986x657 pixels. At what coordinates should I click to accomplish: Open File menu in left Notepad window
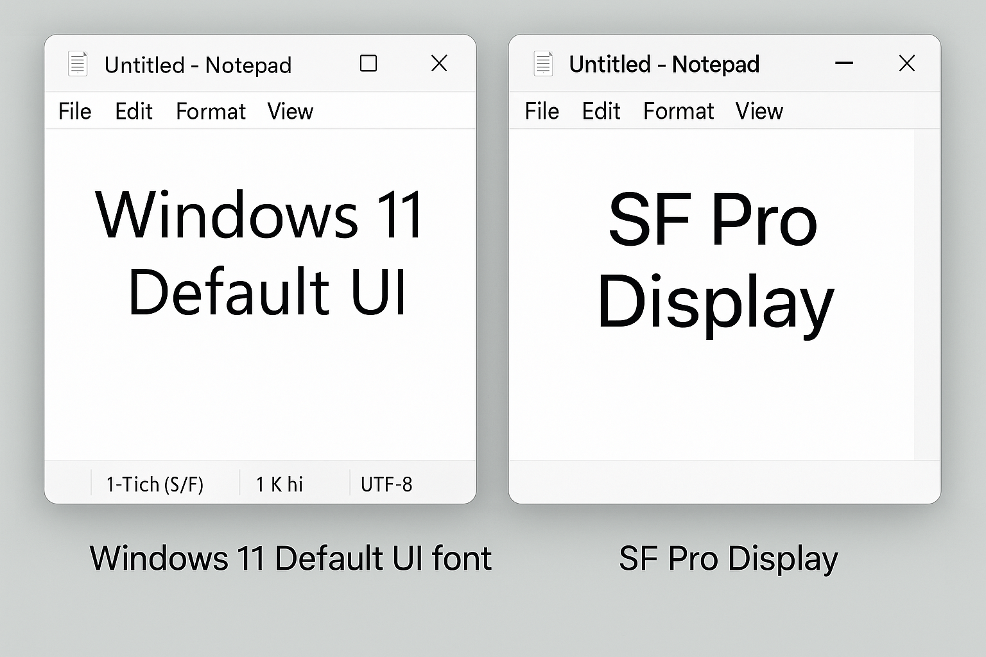(x=74, y=112)
